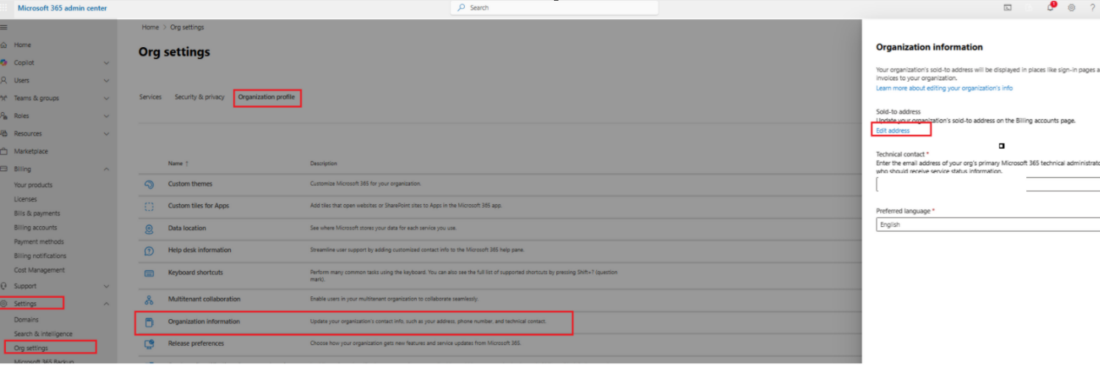The width and height of the screenshot is (1100, 370).
Task: Open Cost Management in sidebar
Action: pyautogui.click(x=39, y=270)
